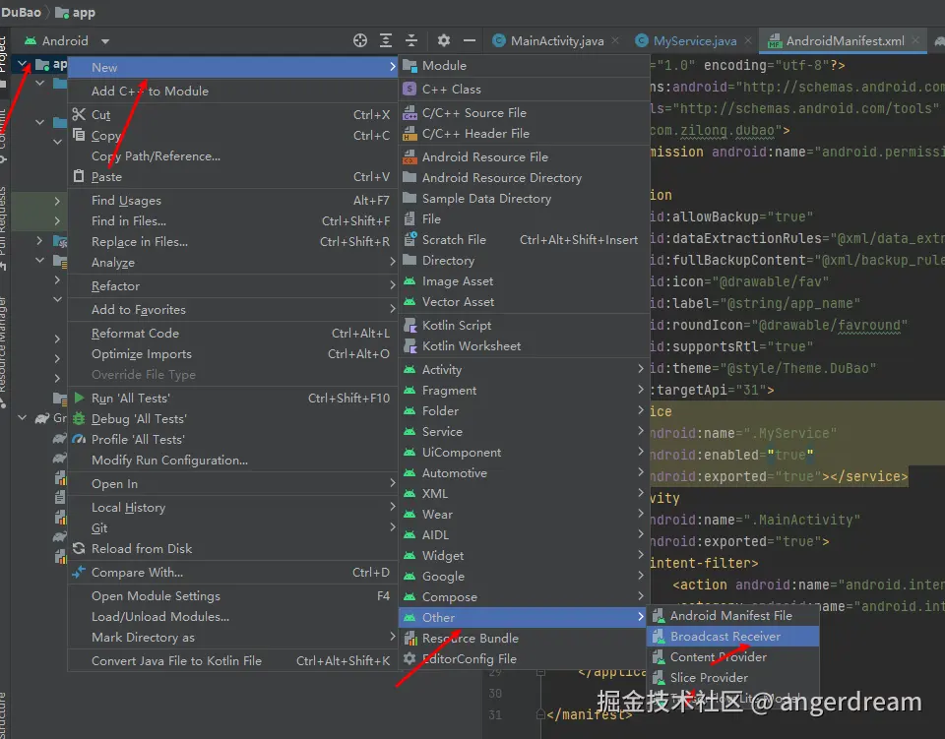The width and height of the screenshot is (945, 739).
Task: Choose Modify Run Configuration...
Action: coord(232,461)
